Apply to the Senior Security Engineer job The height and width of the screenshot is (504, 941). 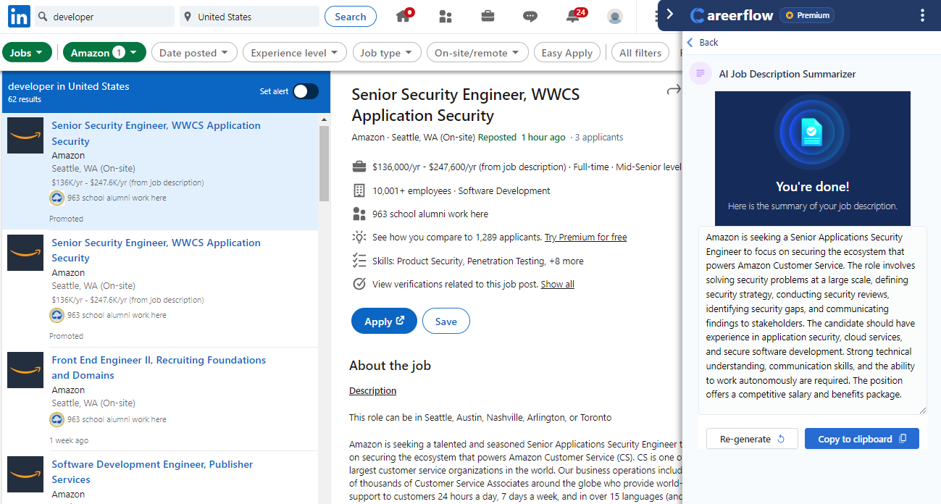coord(384,321)
